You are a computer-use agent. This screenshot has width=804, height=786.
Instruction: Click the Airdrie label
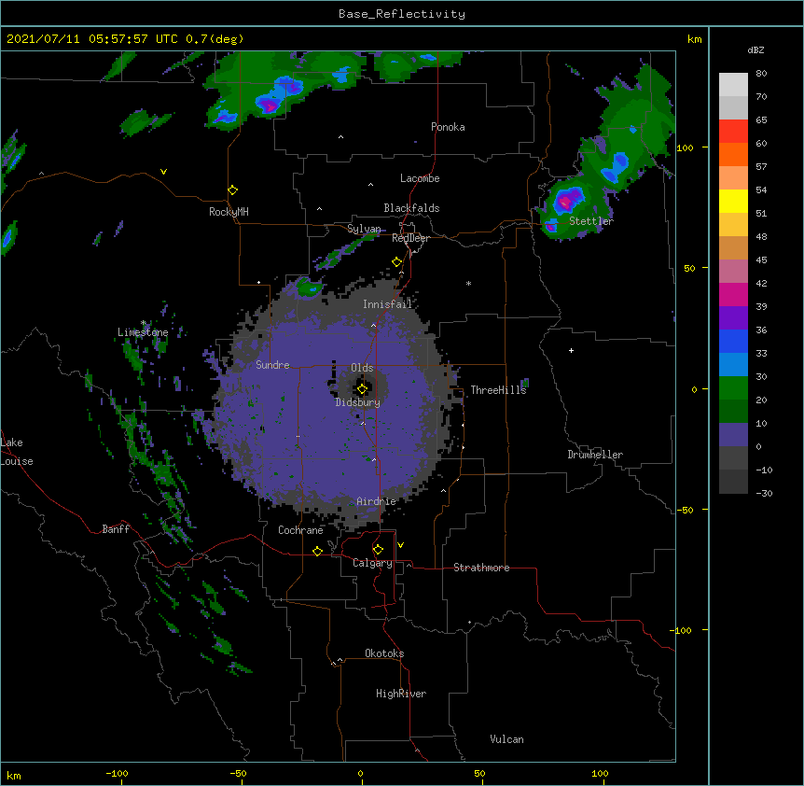pyautogui.click(x=376, y=501)
